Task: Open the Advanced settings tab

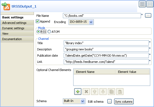Action: pos(17,23)
